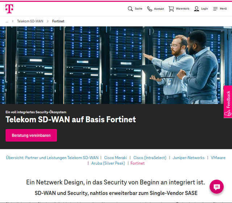
Task: Open the Cisco (IntraSelect) link
Action: (150, 158)
